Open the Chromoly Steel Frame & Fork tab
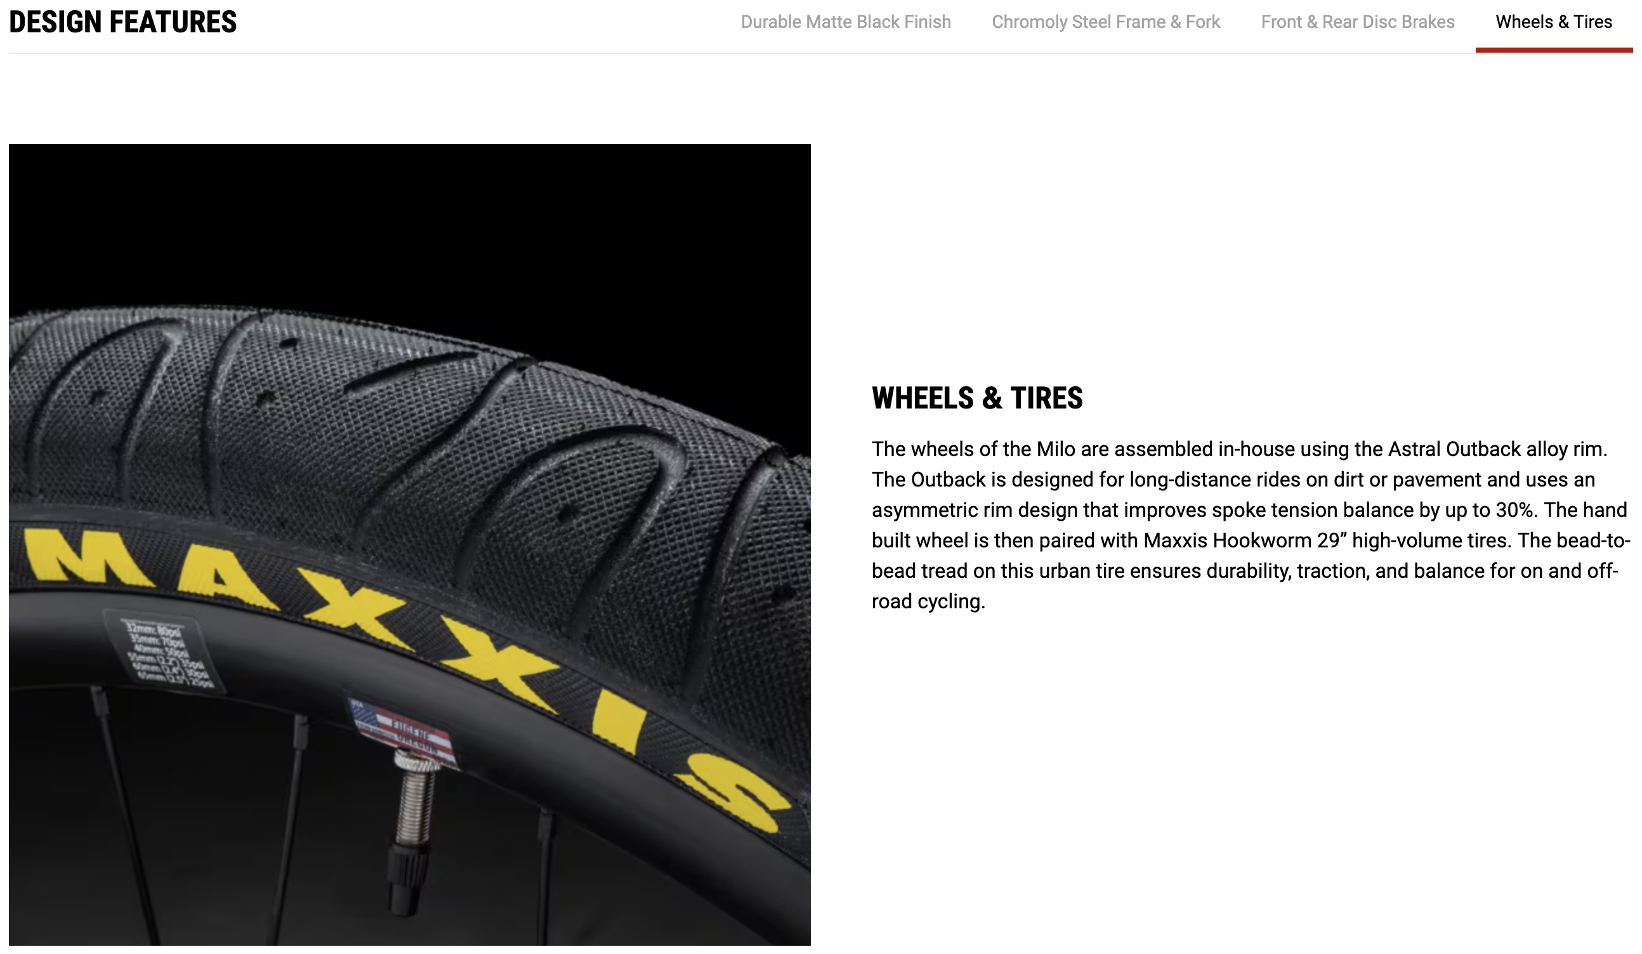Screen dimensions: 1642x954 (x=1106, y=22)
